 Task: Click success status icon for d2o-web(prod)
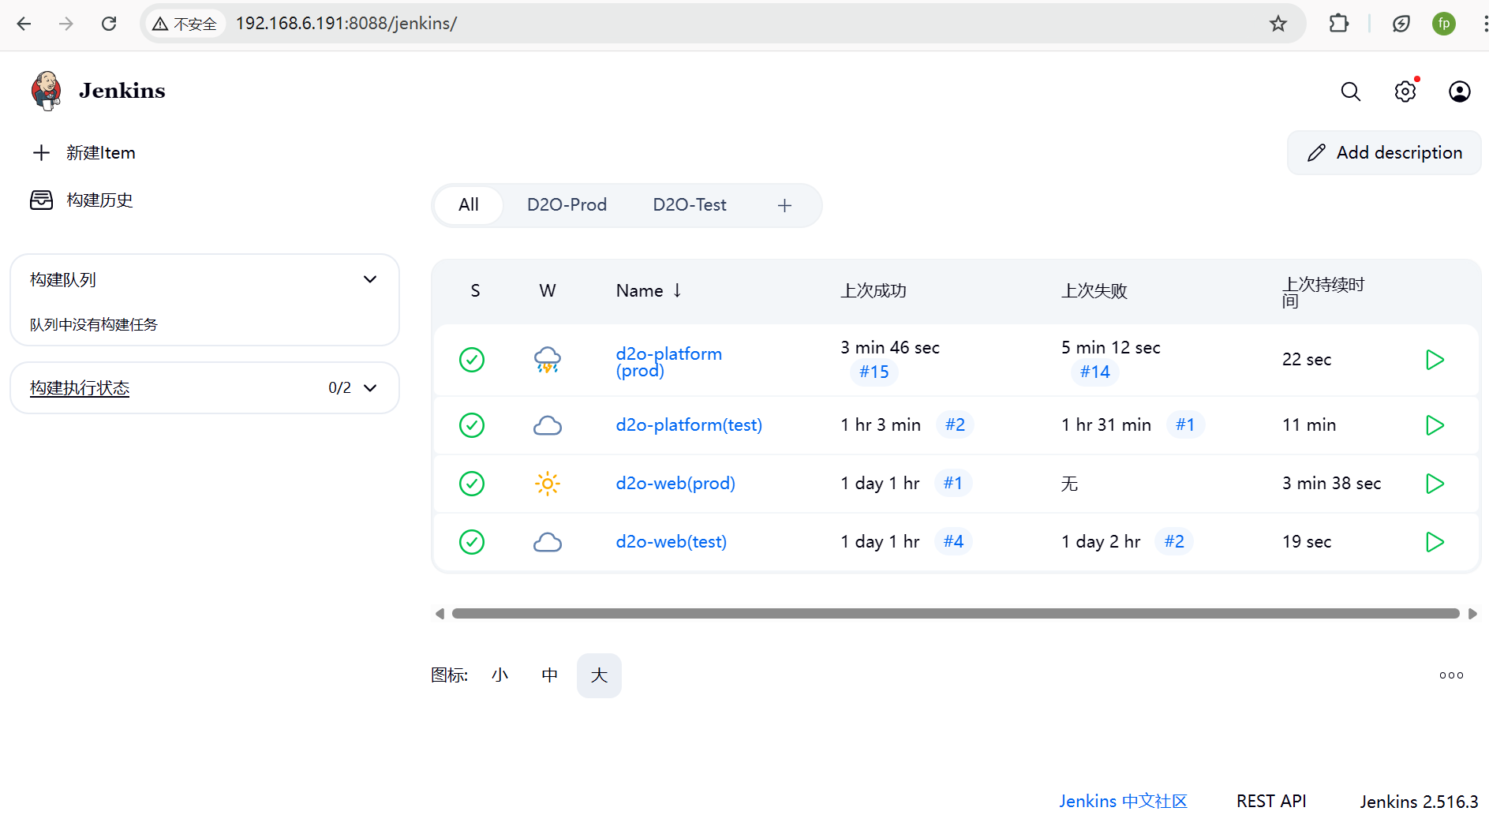[472, 484]
